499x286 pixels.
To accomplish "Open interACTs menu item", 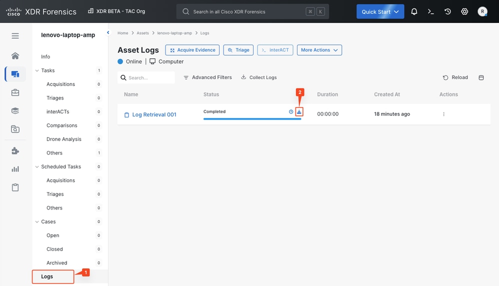I will tap(57, 111).
